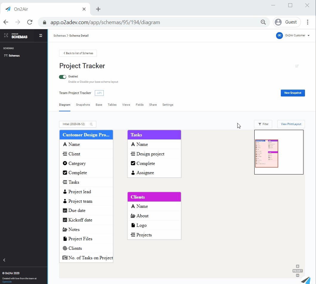Switch to the Snapshots tab
316x284 pixels.
tap(83, 105)
